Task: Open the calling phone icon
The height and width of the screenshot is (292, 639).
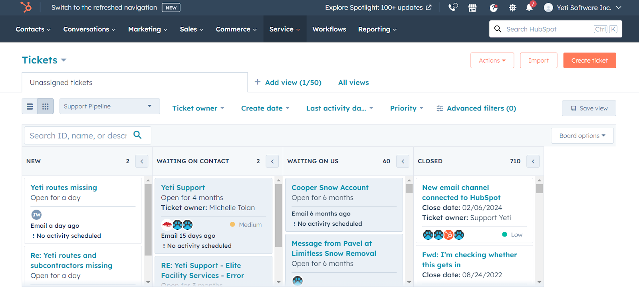Action: [x=452, y=8]
